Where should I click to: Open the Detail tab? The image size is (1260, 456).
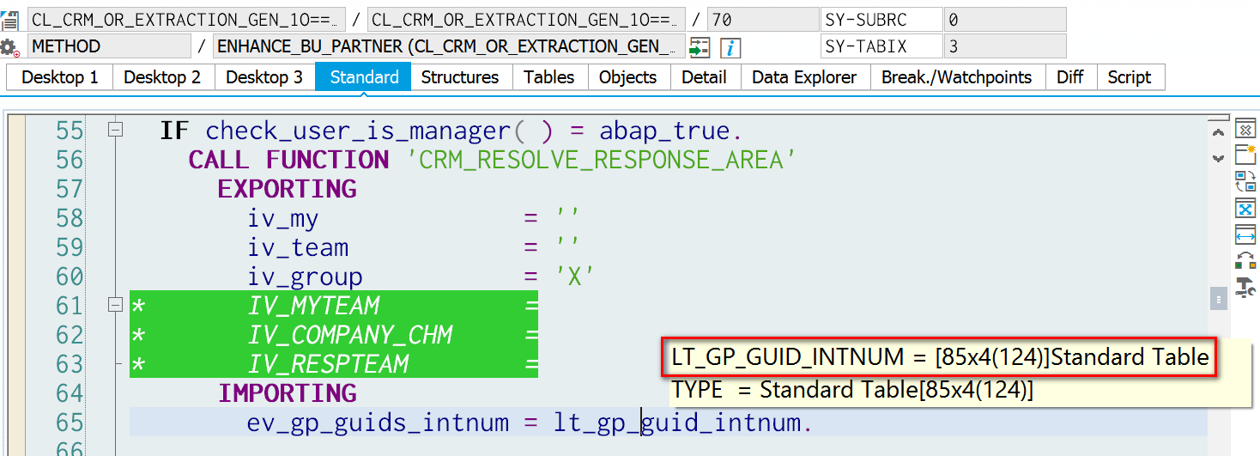coord(705,76)
